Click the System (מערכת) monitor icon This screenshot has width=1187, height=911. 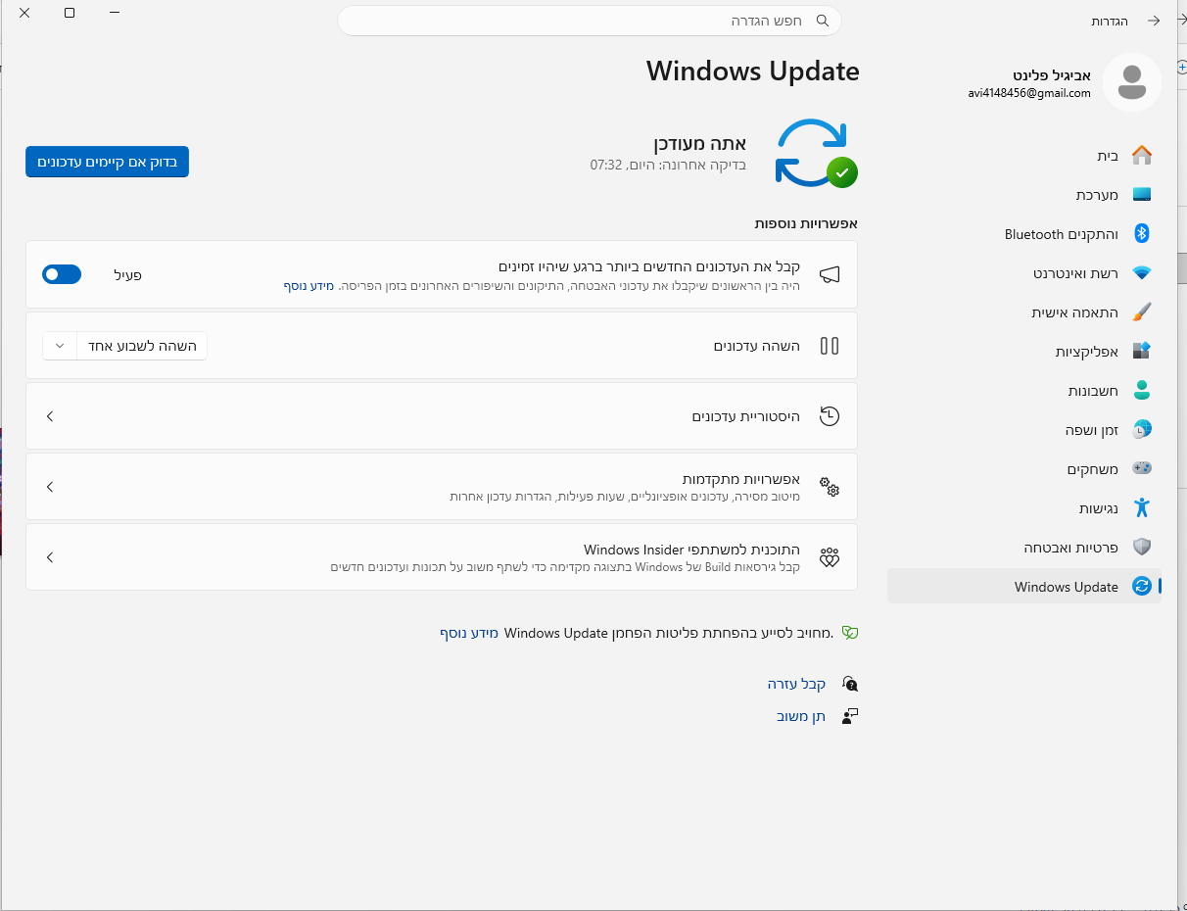[1141, 195]
